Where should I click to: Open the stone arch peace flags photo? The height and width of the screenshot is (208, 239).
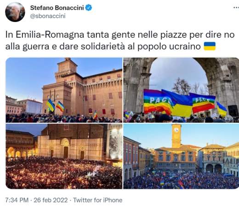pos(181,90)
